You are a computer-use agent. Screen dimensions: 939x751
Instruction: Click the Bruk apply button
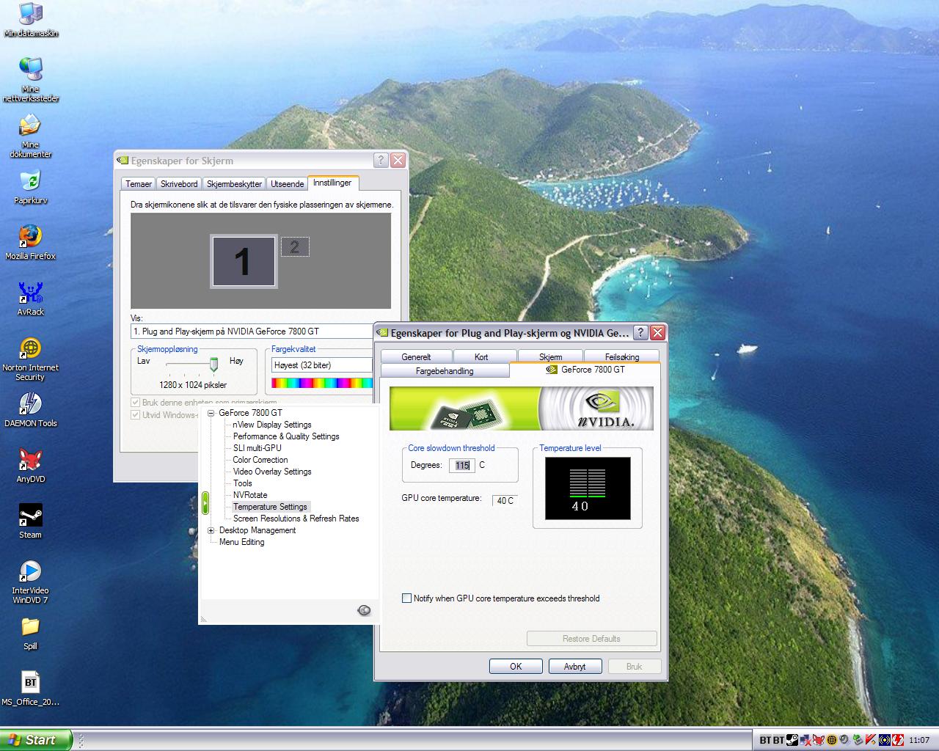pos(635,666)
